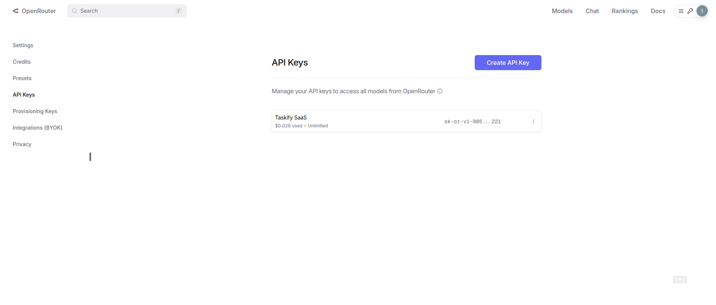Switch to Presets in the sidebar
This screenshot has width=716, height=305.
[22, 78]
